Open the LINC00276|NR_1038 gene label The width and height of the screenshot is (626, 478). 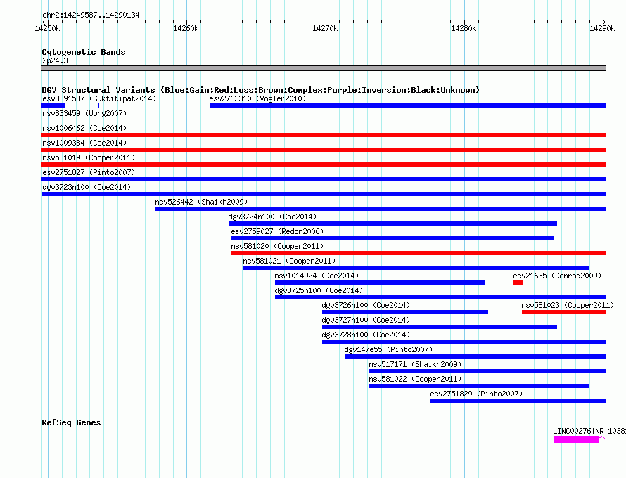point(589,431)
